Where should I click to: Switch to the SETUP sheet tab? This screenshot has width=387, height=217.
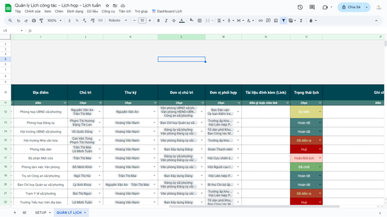click(41, 212)
